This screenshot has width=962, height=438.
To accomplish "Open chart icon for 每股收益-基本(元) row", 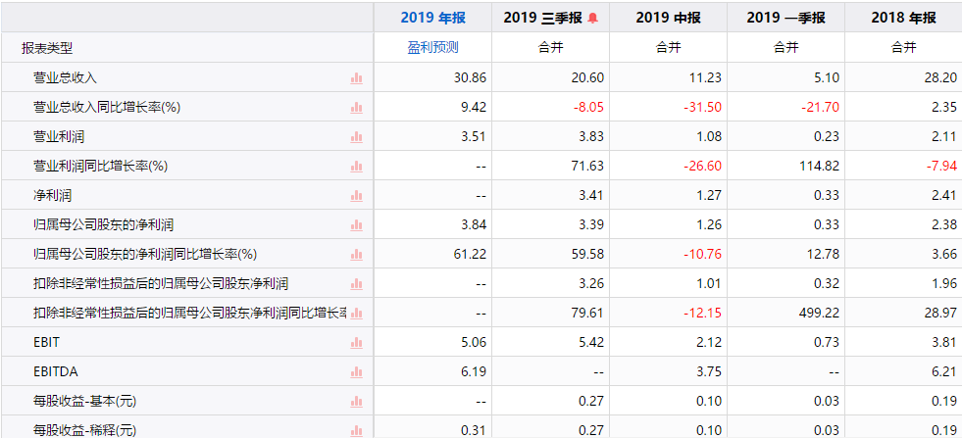I will click(356, 402).
